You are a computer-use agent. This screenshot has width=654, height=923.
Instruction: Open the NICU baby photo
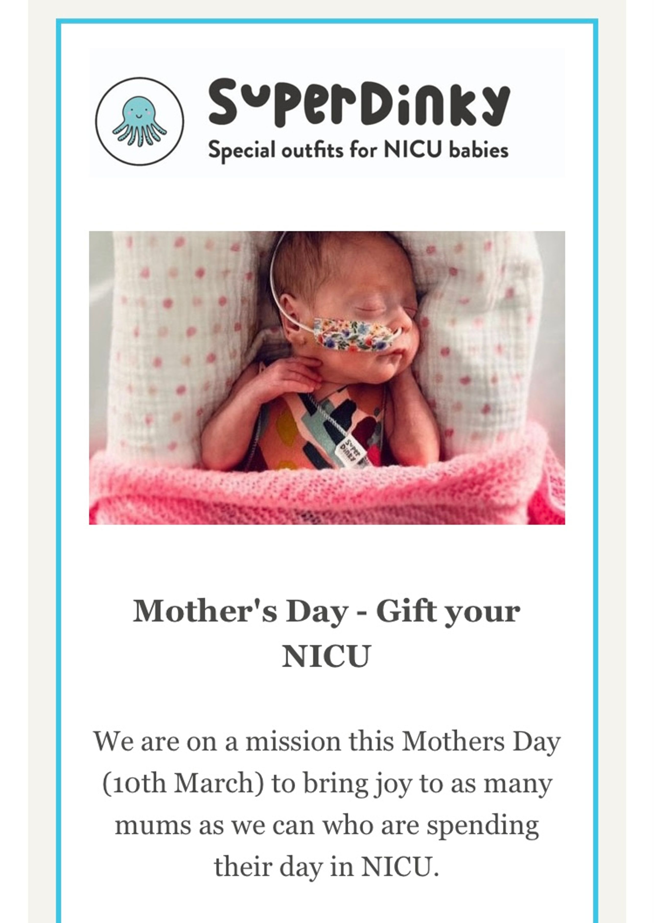327,378
